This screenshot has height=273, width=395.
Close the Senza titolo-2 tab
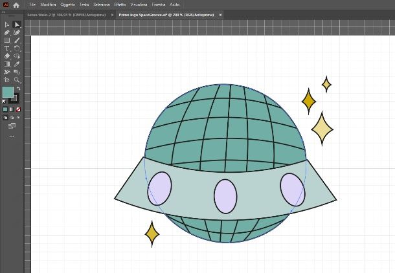[113, 15]
